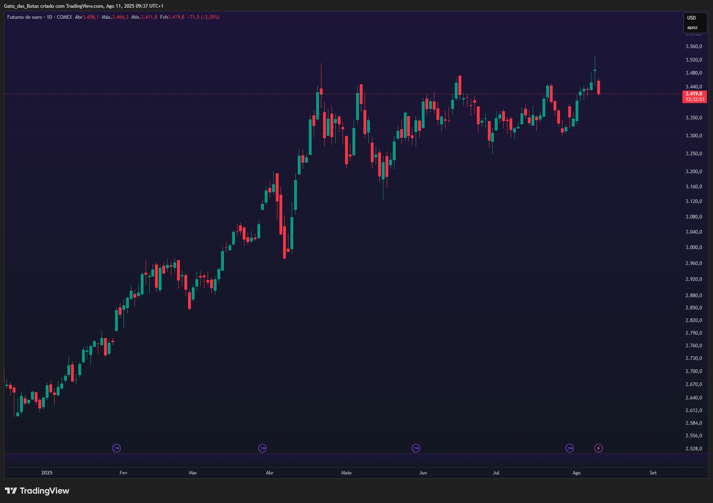Image resolution: width=713 pixels, height=503 pixels.
Task: Open symbol options via the Futuros de ouro title
Action: (24, 17)
